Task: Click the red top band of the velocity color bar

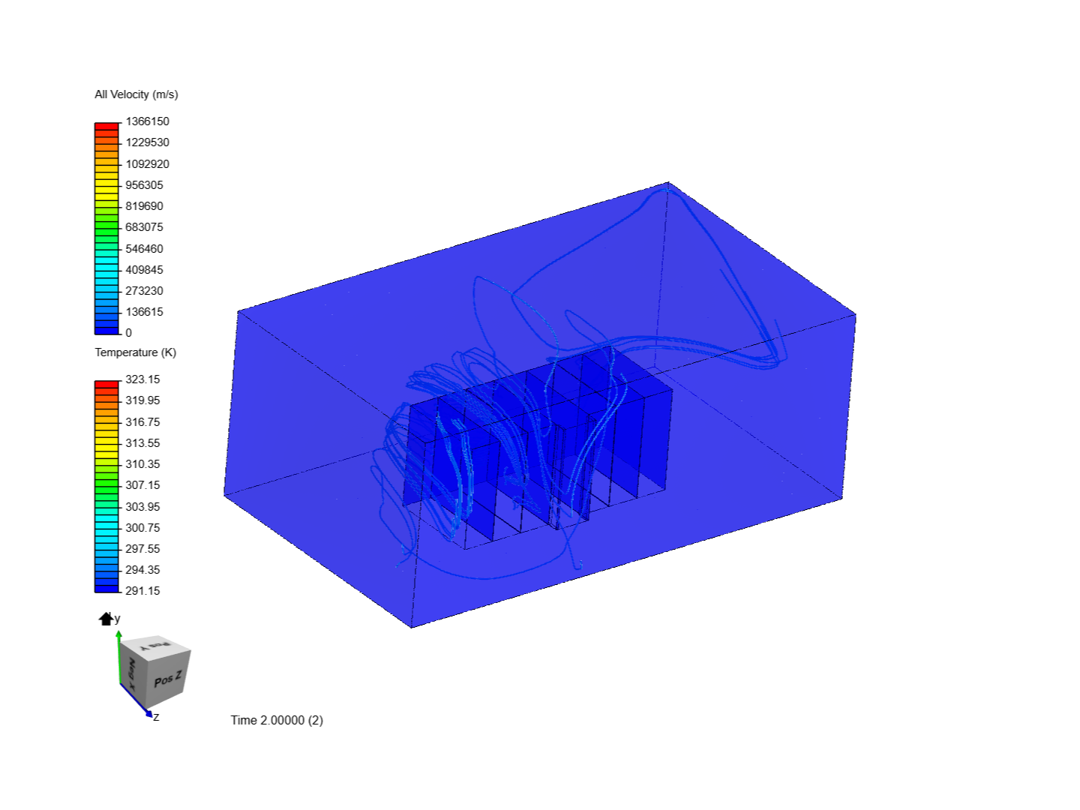Action: (x=106, y=125)
